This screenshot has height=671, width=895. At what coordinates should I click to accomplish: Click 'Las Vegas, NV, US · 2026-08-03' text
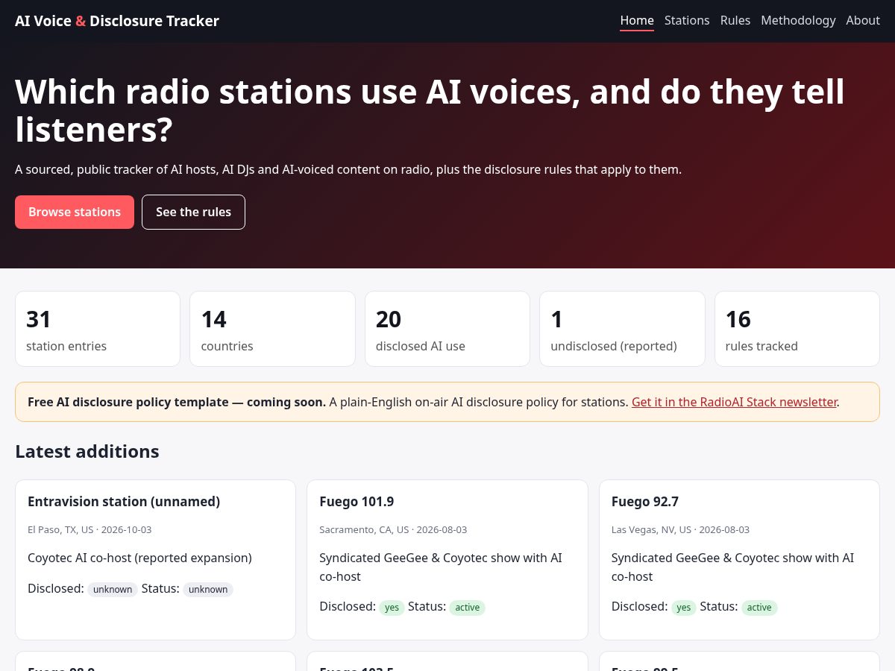click(680, 529)
